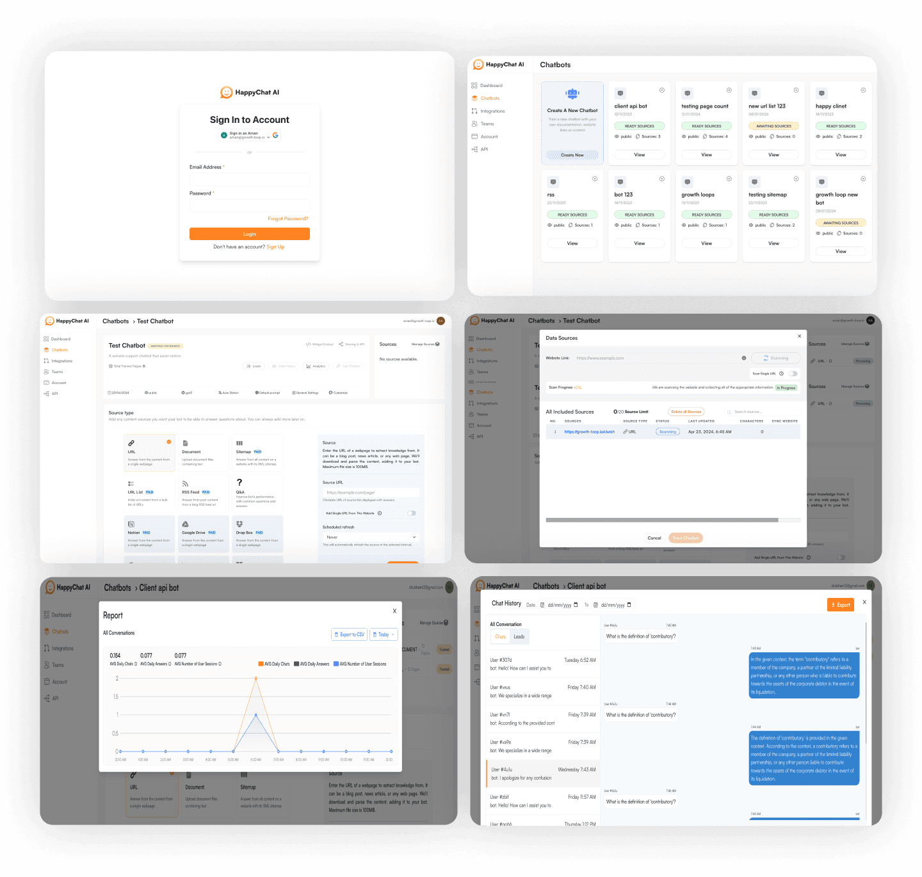Click Cancel in the Data Sources dialog

tap(654, 538)
